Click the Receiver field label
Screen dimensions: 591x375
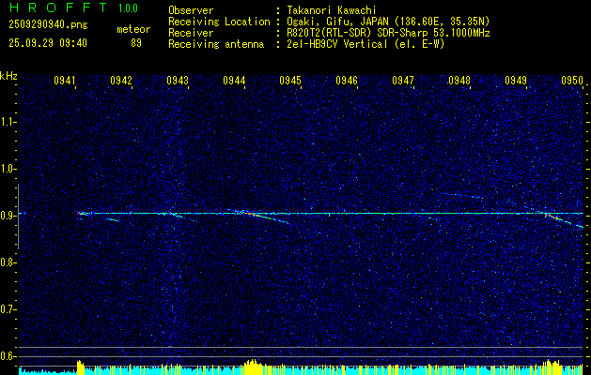point(191,33)
